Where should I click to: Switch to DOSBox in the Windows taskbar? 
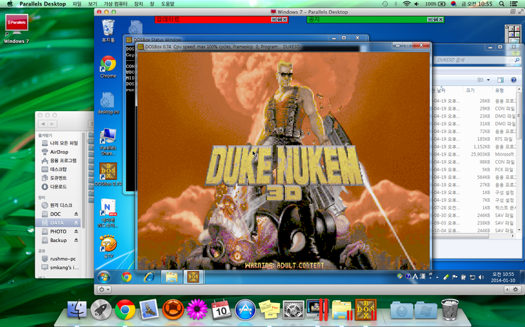coord(194,277)
